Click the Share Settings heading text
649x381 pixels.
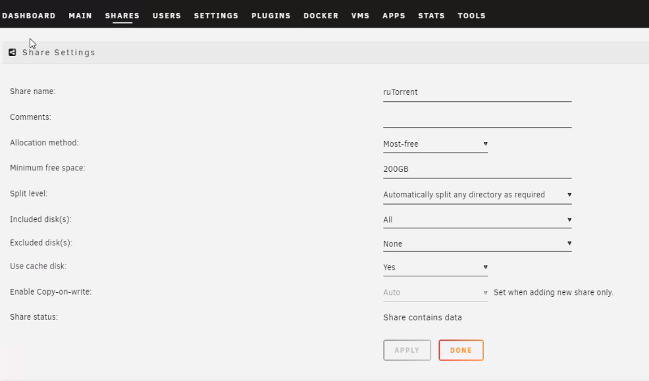click(59, 53)
